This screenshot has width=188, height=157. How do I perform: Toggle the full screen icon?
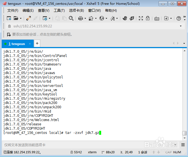[x=141, y=18]
